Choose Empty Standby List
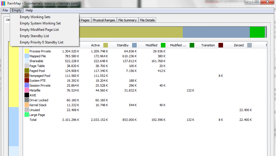 [44, 36]
